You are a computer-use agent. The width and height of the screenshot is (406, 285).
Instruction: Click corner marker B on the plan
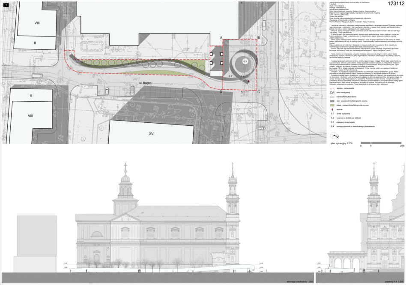258,38
